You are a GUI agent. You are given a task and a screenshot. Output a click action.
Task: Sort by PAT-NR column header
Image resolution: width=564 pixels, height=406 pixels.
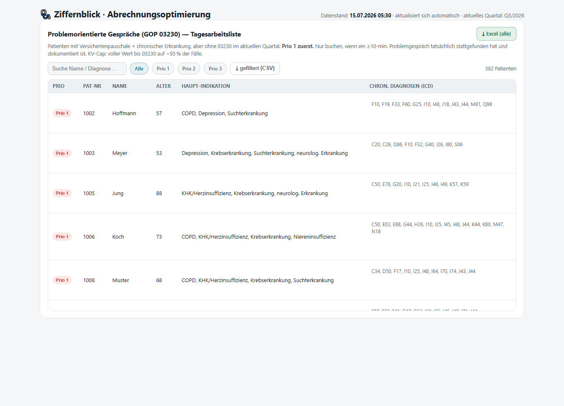(x=92, y=86)
